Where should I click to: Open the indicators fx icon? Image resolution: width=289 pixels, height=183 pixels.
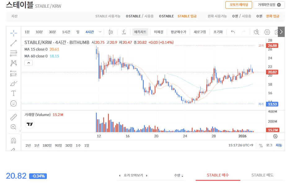(x=124, y=32)
